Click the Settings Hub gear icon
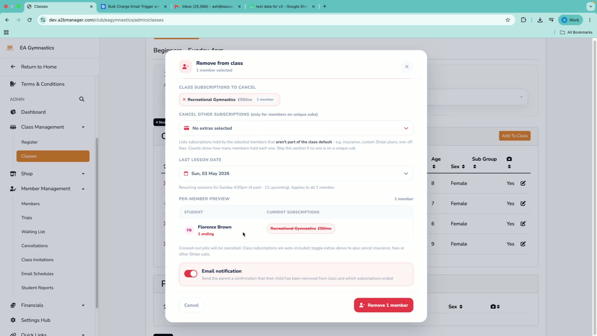The height and width of the screenshot is (336, 597). point(13,320)
